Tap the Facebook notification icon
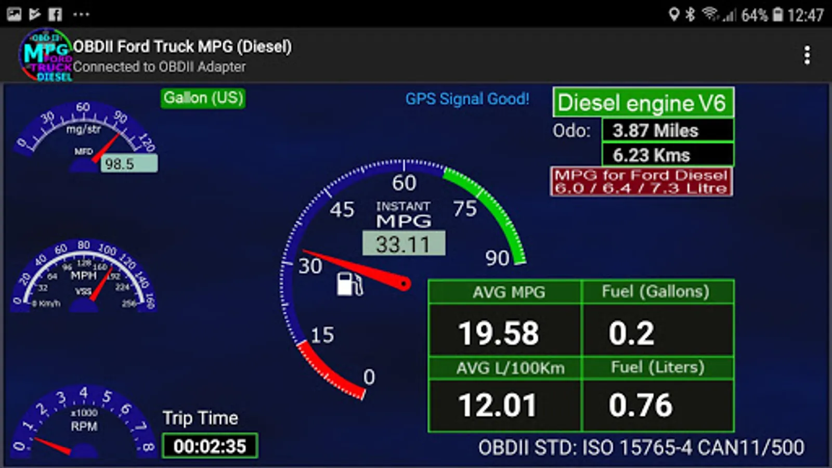This screenshot has width=832, height=468. click(55, 14)
